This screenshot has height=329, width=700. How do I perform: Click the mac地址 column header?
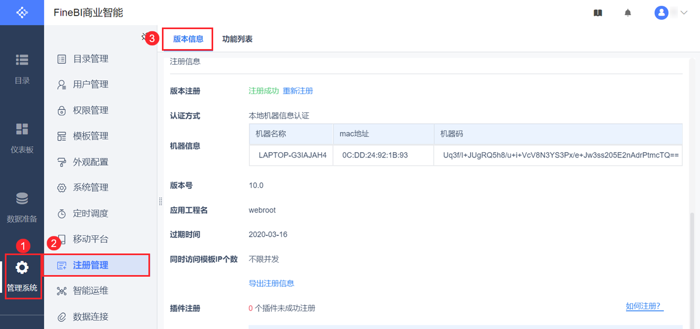point(384,134)
